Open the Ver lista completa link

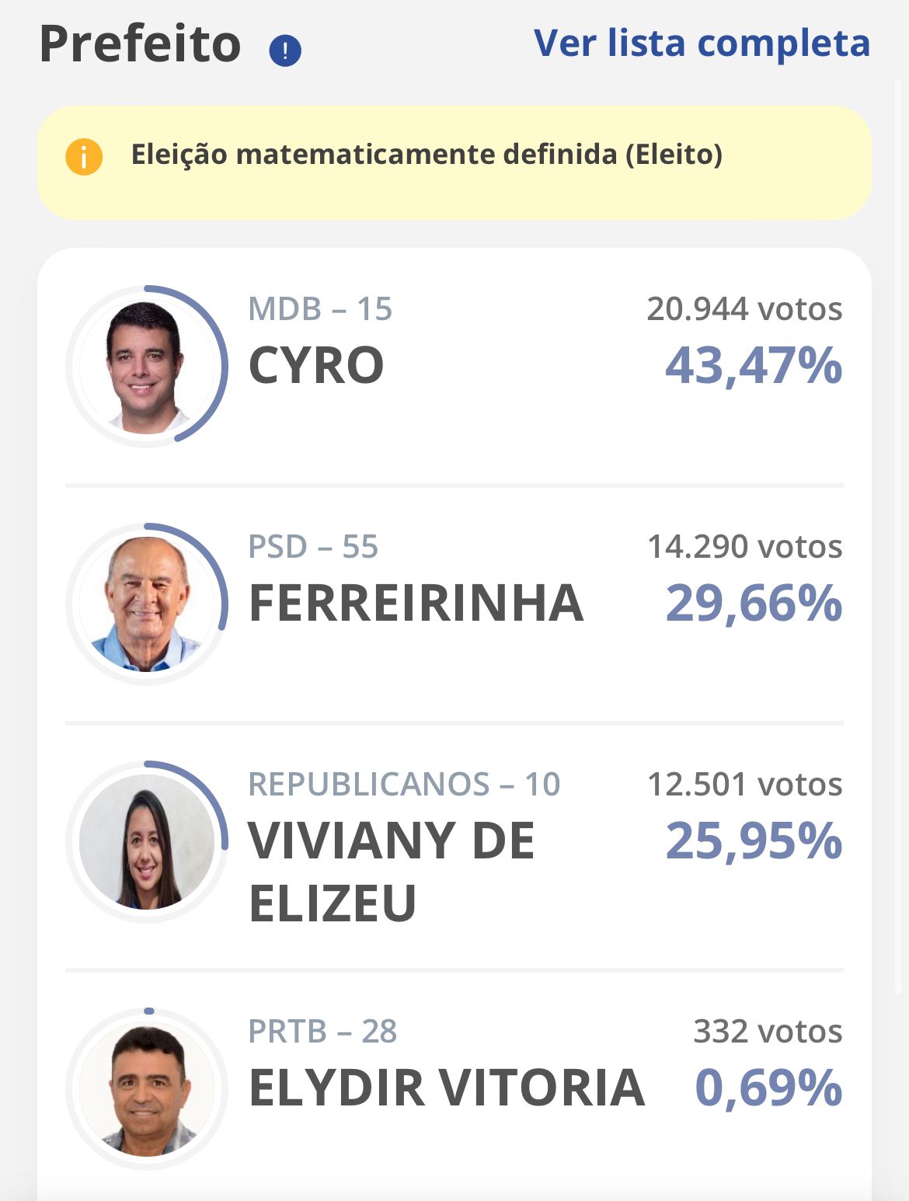click(702, 44)
